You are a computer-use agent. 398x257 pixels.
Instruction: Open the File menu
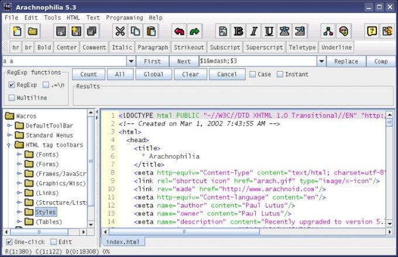click(x=12, y=18)
